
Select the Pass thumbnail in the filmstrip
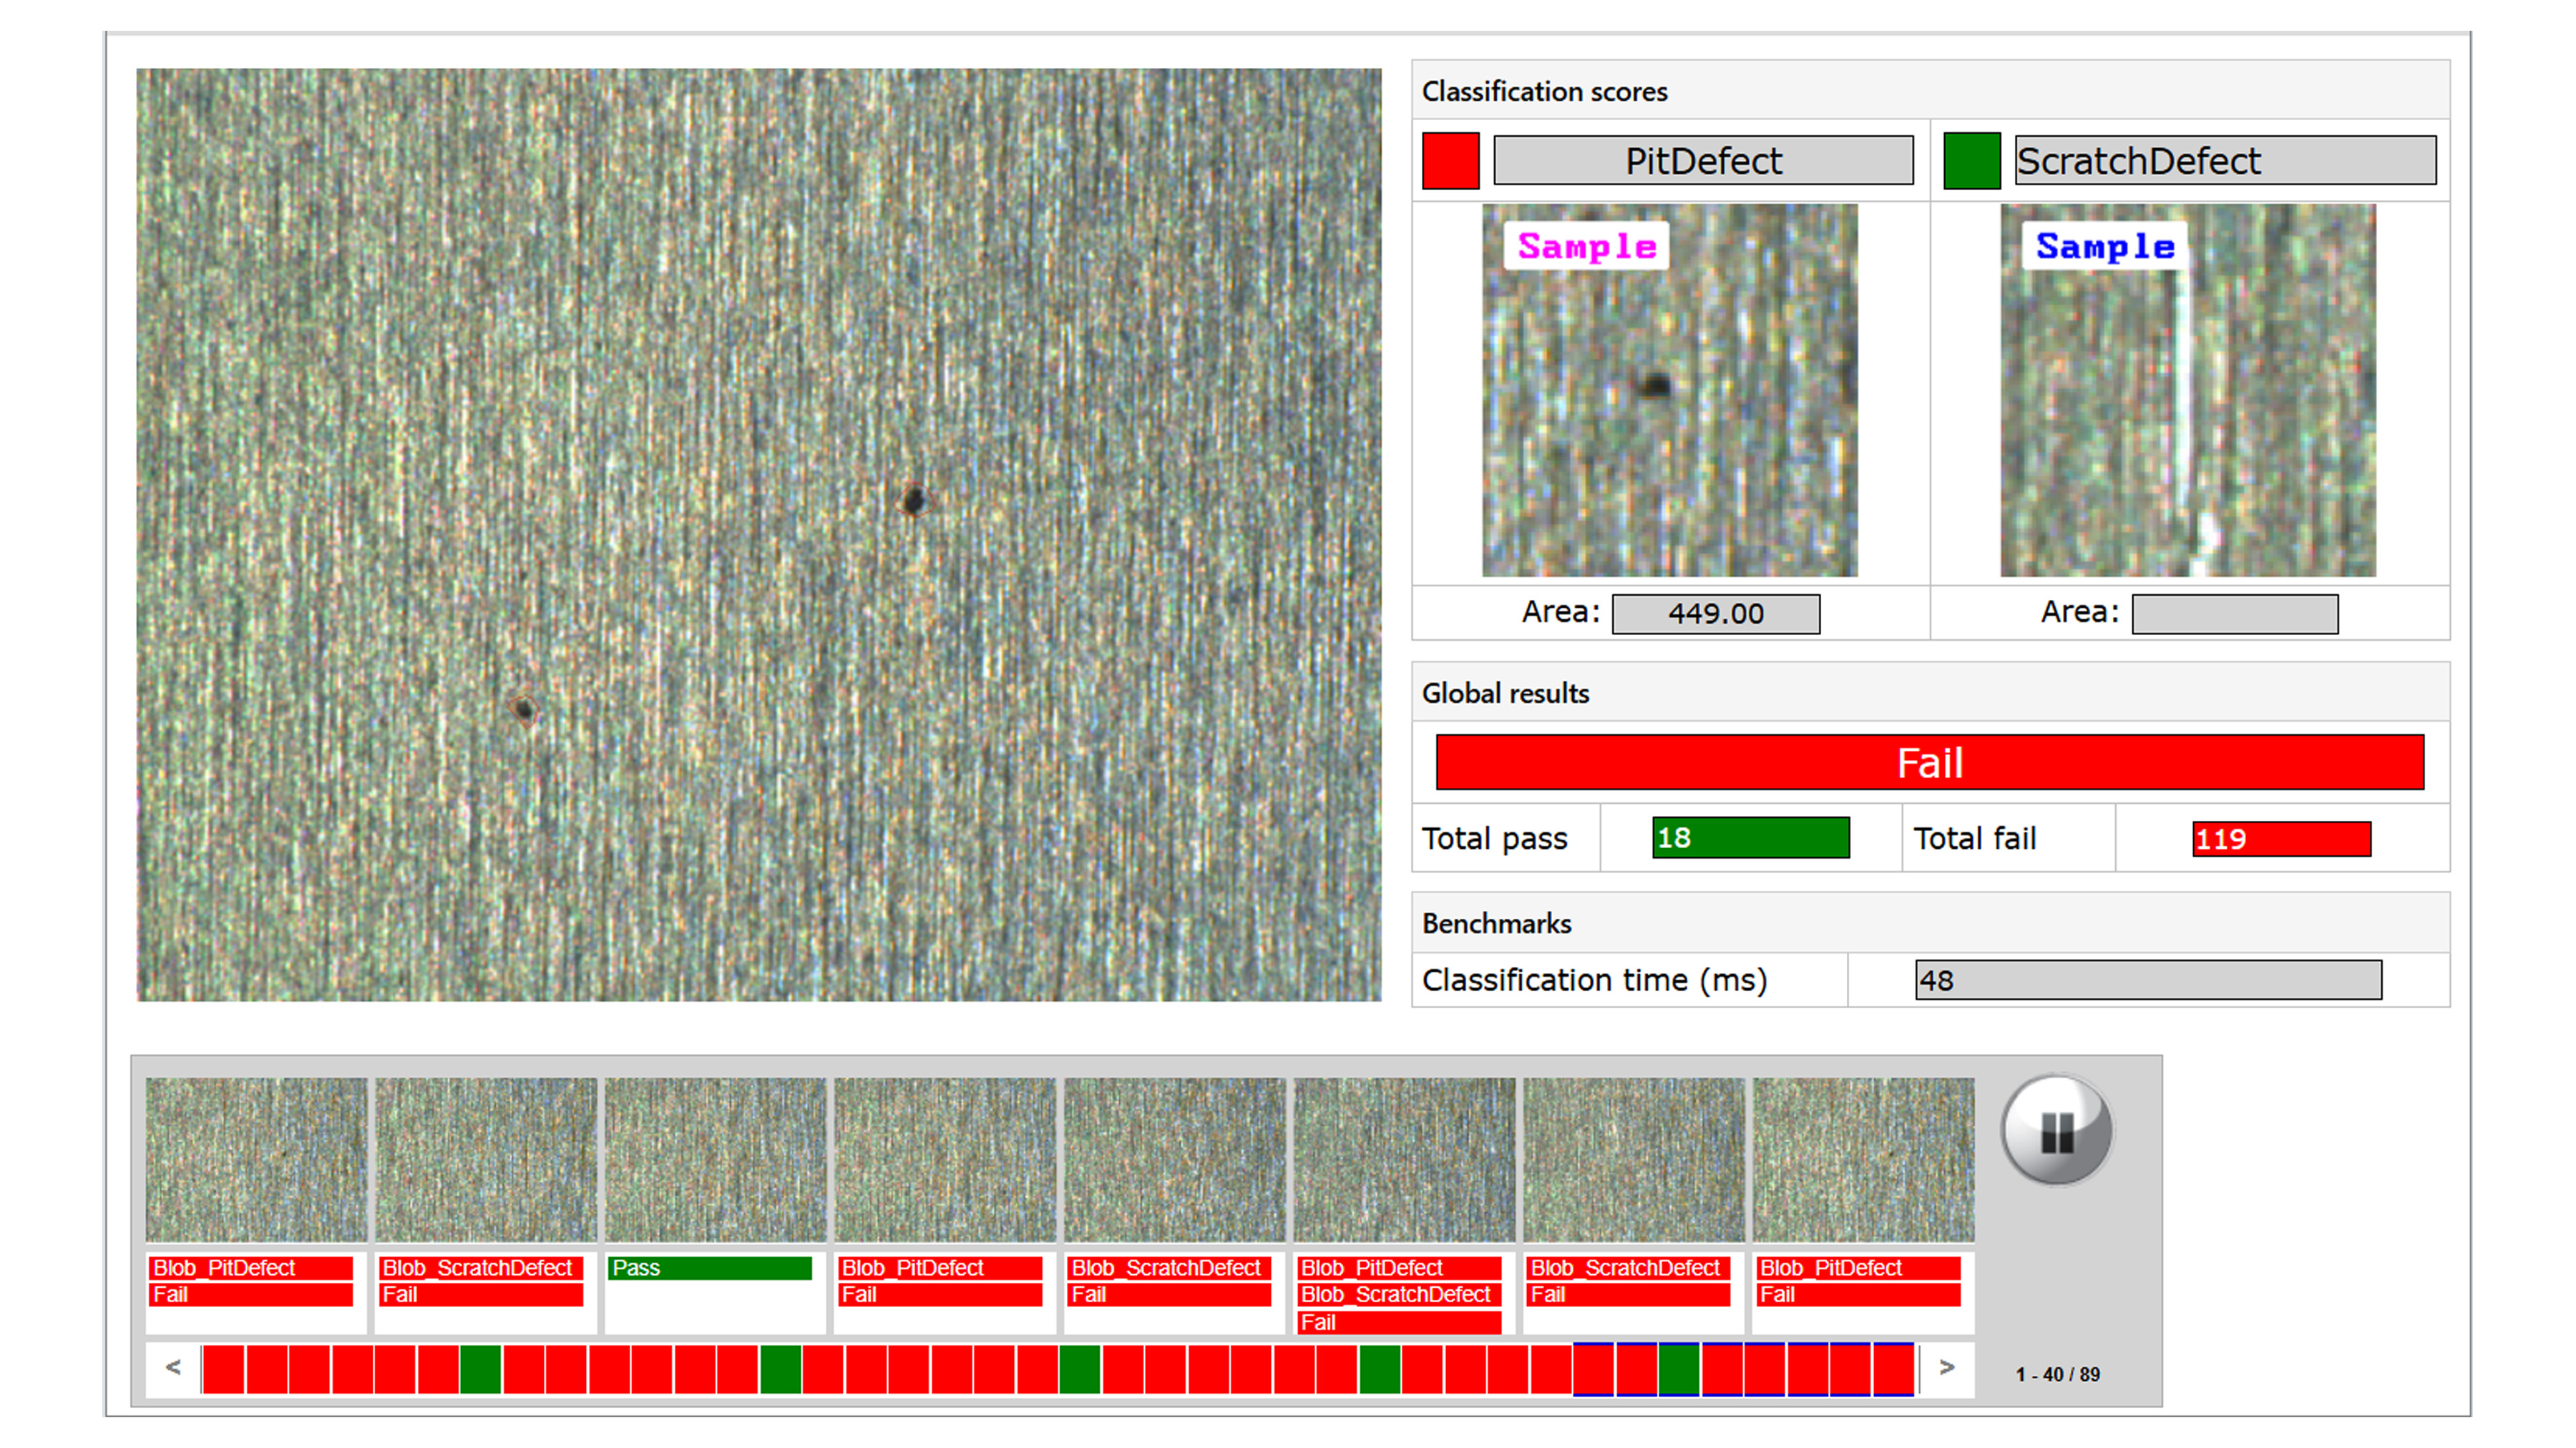(715, 1159)
